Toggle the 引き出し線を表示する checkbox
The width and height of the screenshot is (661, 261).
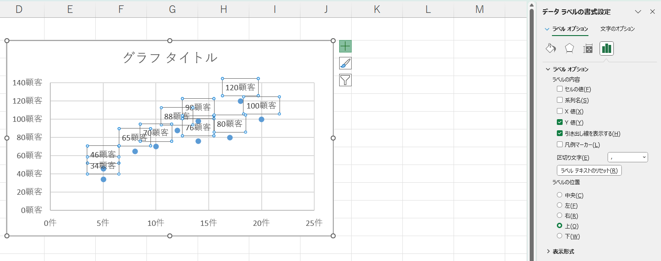click(x=560, y=133)
